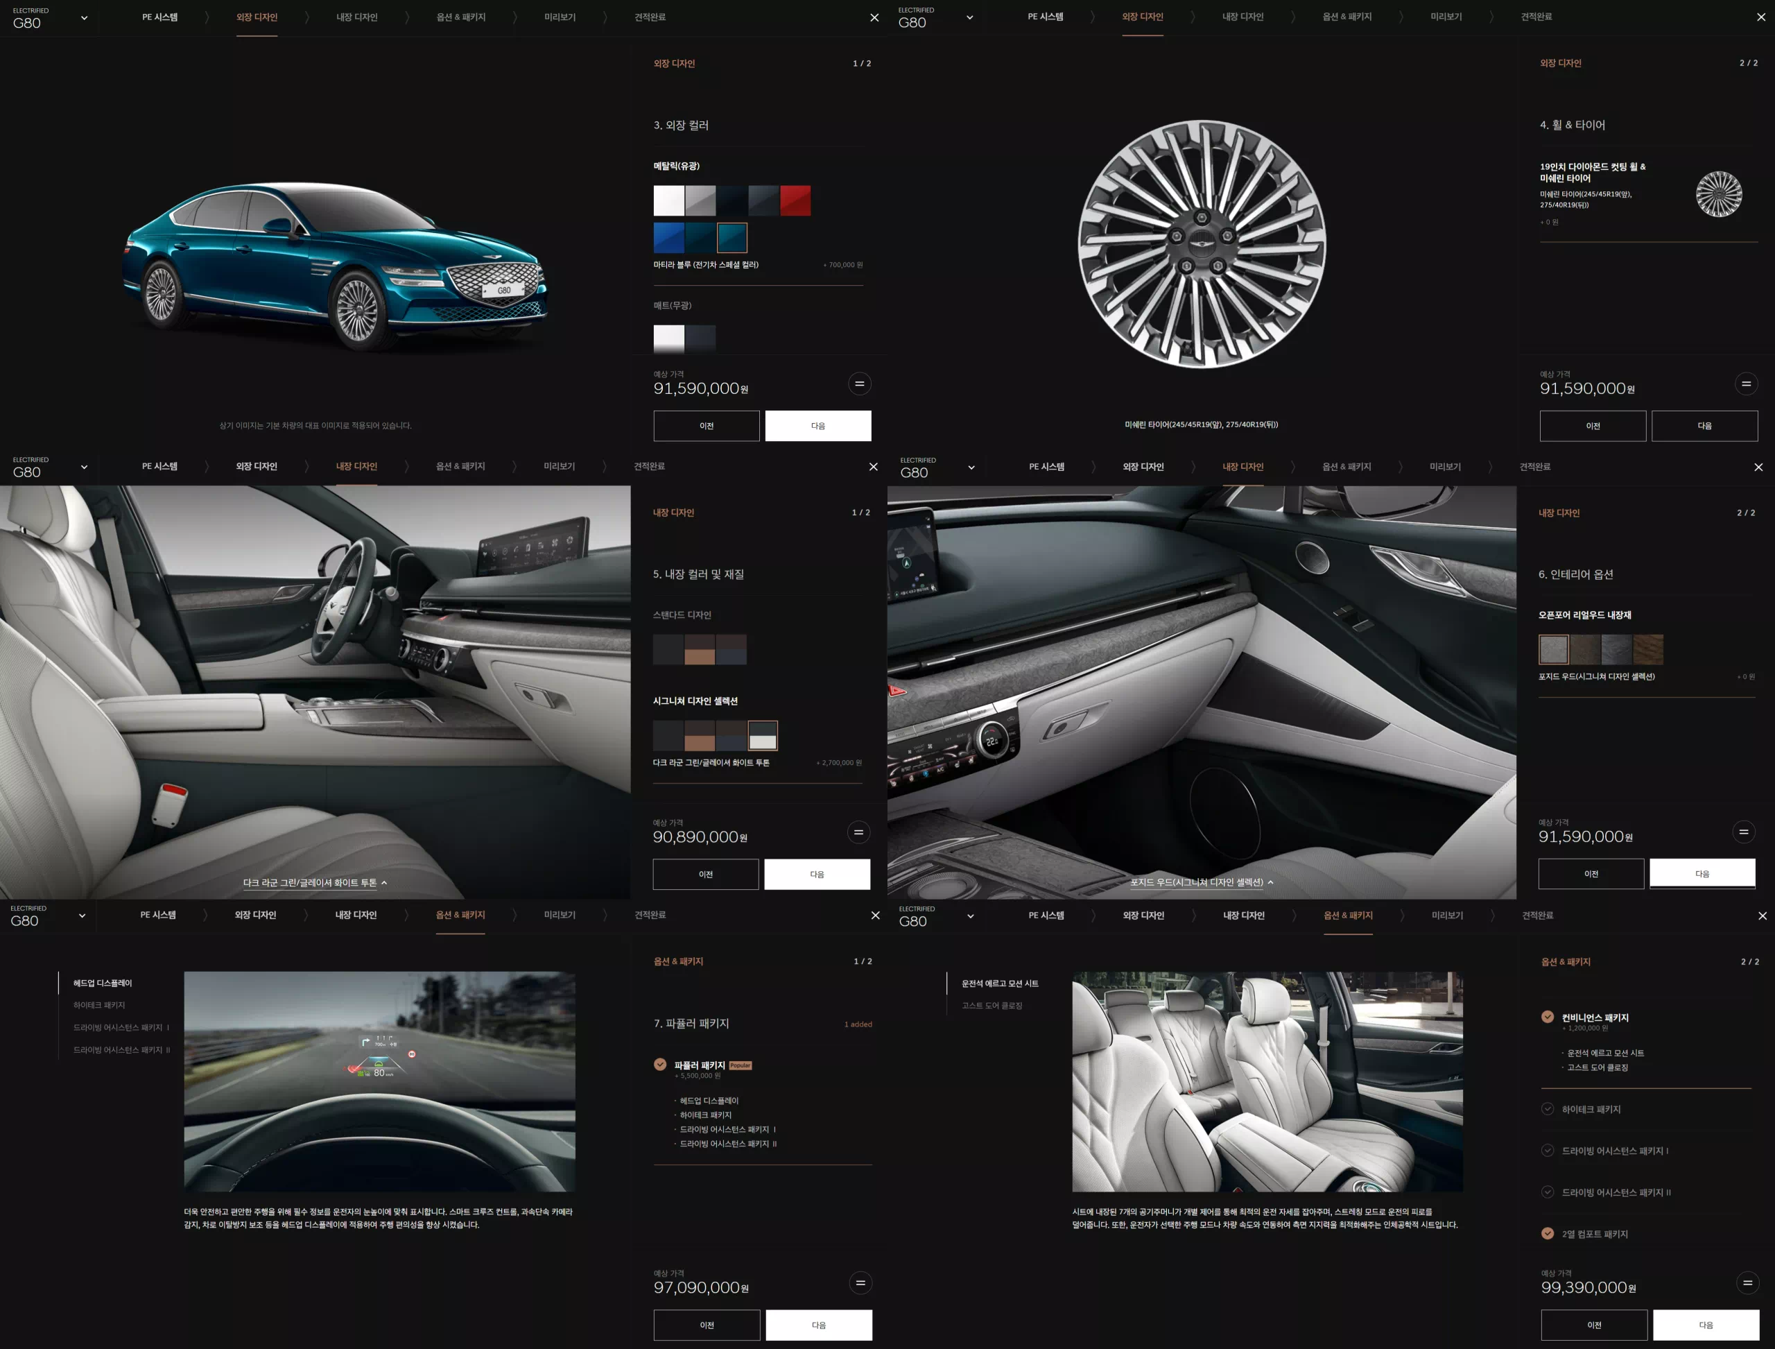This screenshot has width=1775, height=1349.
Task: Uncheck the 2열 컴포트 패키지 option
Action: tap(1547, 1233)
